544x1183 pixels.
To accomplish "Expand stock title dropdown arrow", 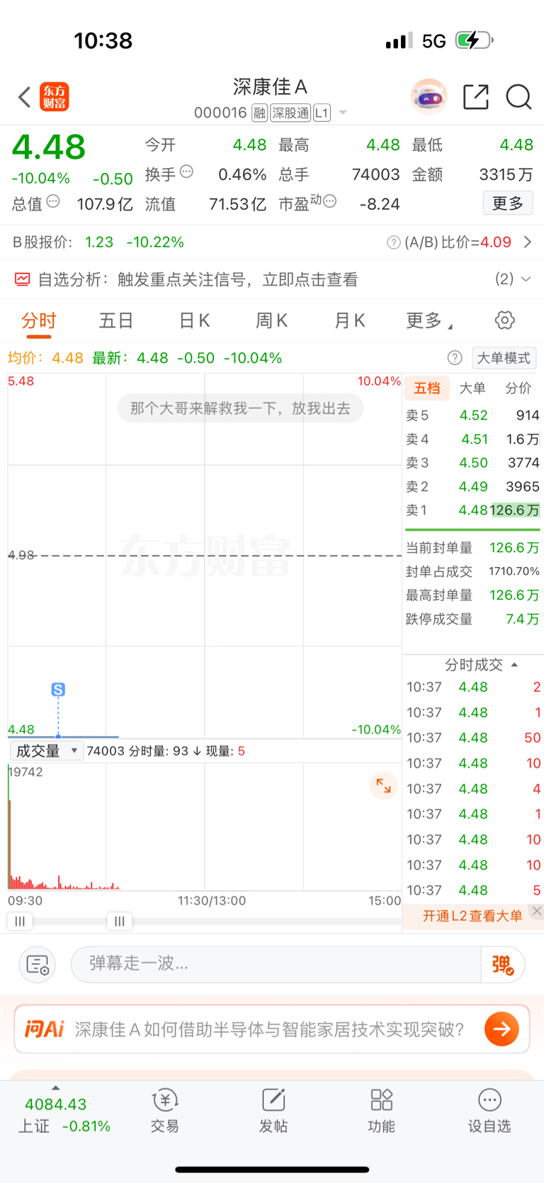I will click(x=343, y=113).
